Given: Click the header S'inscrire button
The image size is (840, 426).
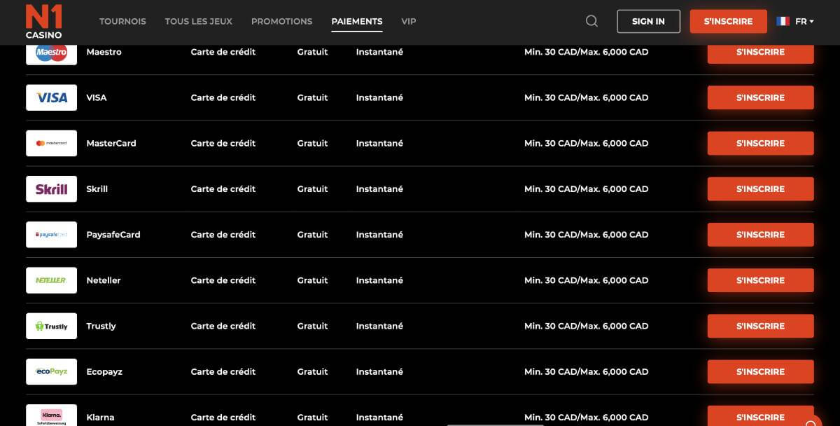Looking at the screenshot, I should tap(728, 21).
